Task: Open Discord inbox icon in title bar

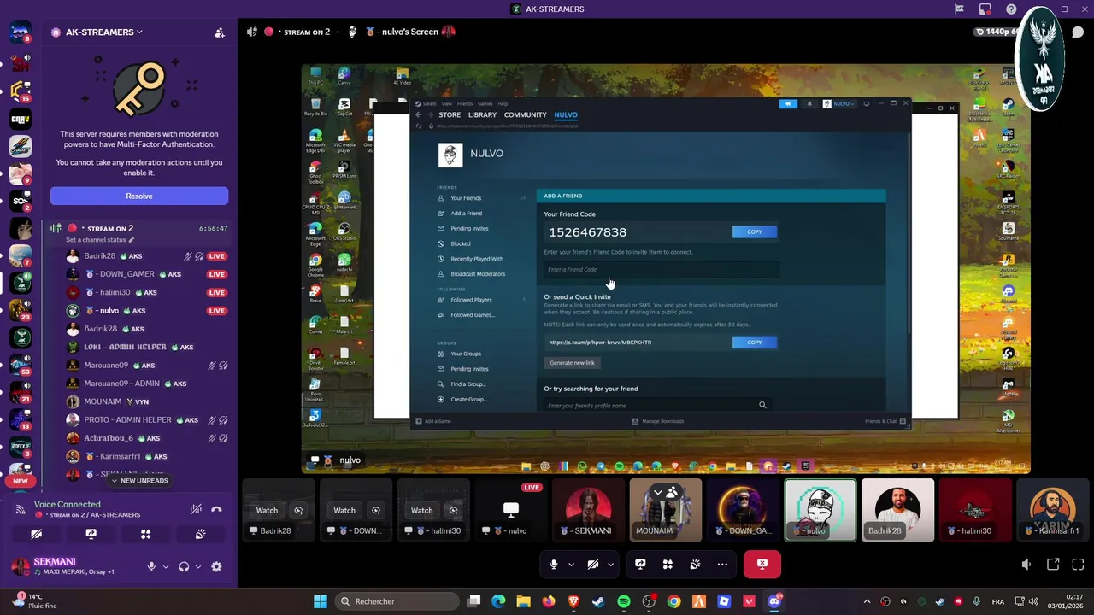Action: pyautogui.click(x=985, y=9)
